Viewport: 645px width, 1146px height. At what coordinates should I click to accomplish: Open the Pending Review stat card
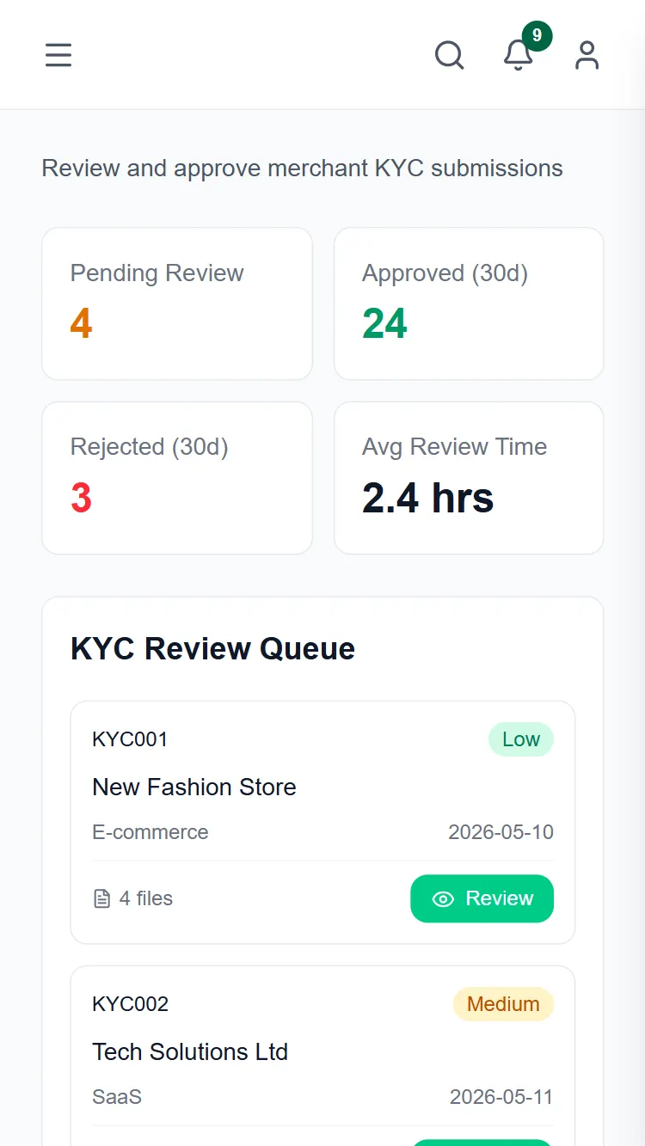tap(177, 303)
